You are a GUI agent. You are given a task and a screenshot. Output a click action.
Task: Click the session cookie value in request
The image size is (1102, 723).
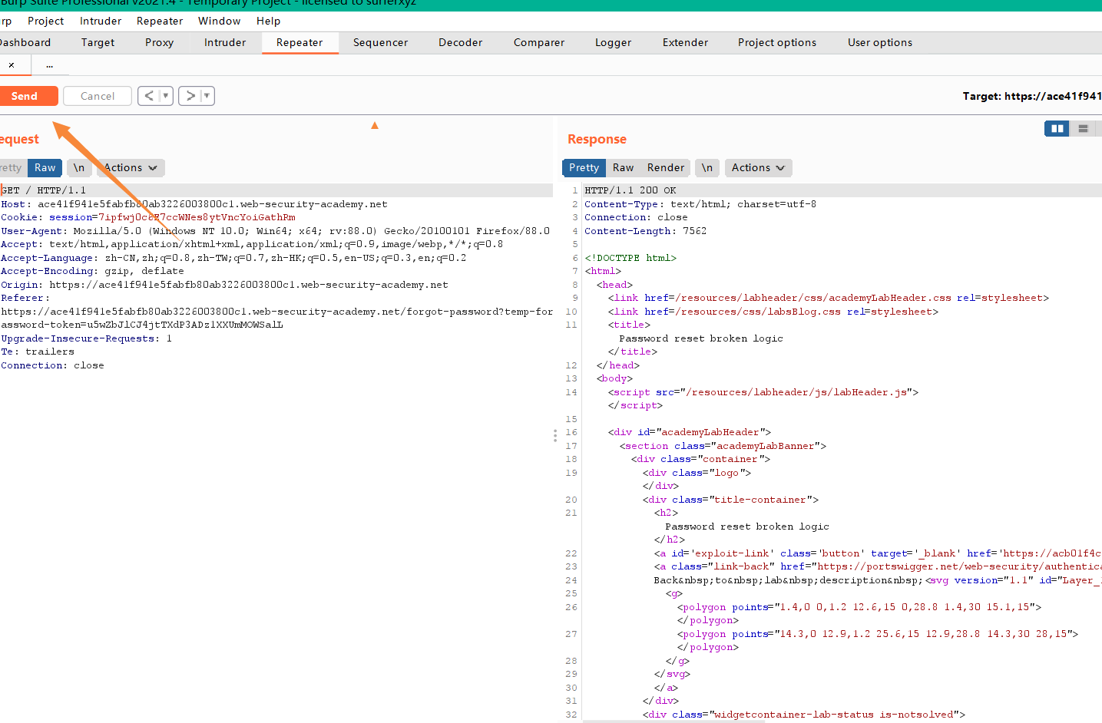click(197, 217)
